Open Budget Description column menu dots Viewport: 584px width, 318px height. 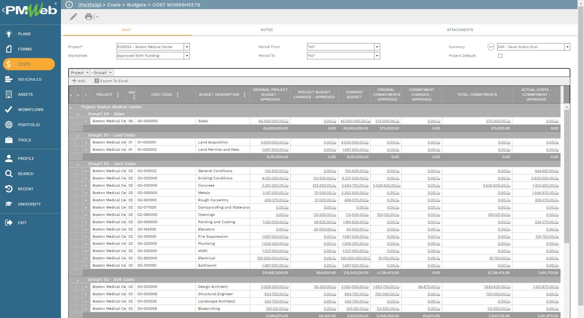tap(245, 95)
